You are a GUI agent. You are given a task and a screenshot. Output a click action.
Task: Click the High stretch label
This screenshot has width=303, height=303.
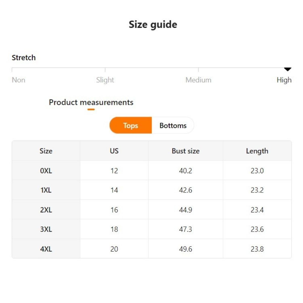pos(284,80)
